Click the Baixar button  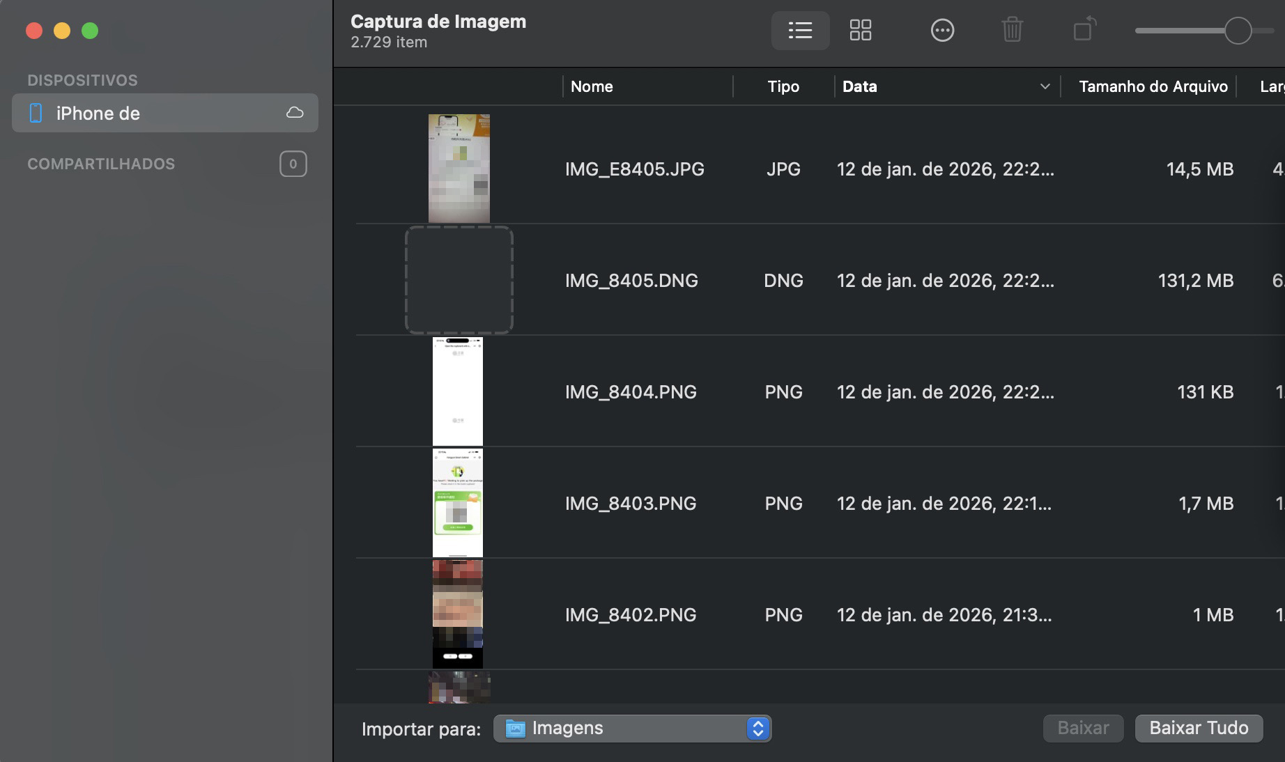[1082, 729]
